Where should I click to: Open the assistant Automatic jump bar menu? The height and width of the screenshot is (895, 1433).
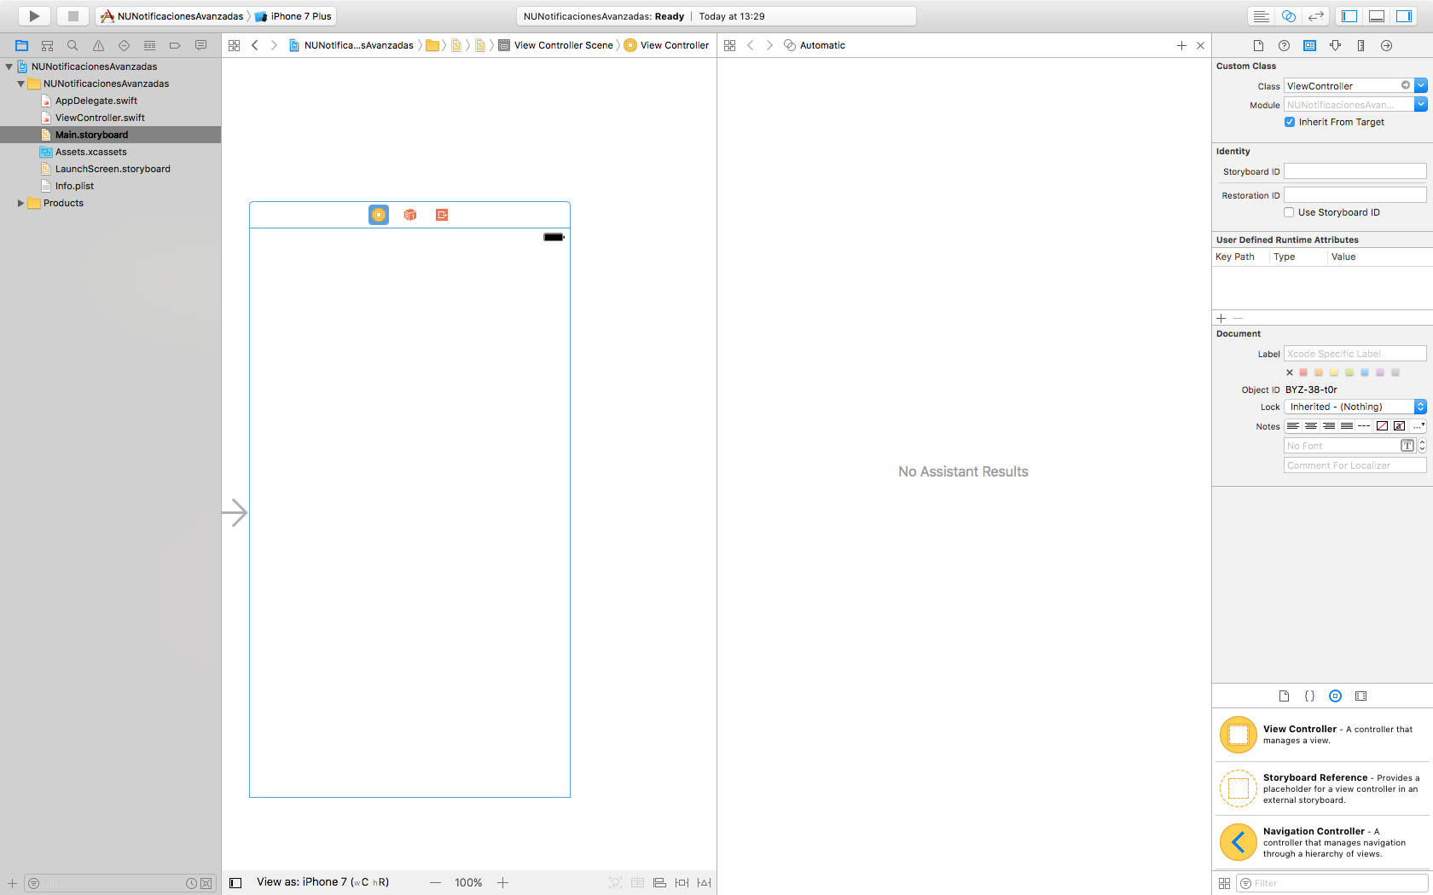[815, 45]
